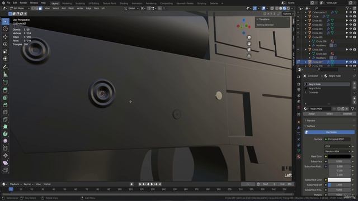Select the Scale tool
The height and width of the screenshot is (201, 358).
5,51
